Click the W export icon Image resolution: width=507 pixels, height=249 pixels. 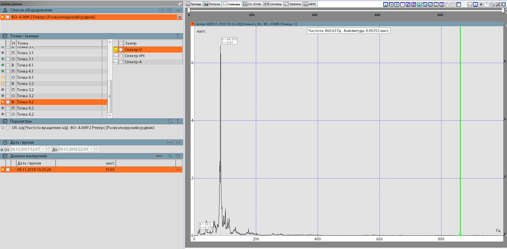(x=481, y=5)
